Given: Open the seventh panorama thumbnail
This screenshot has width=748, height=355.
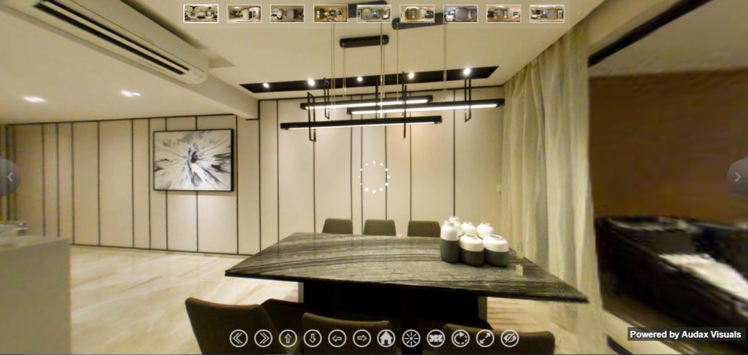Looking at the screenshot, I should point(460,13).
